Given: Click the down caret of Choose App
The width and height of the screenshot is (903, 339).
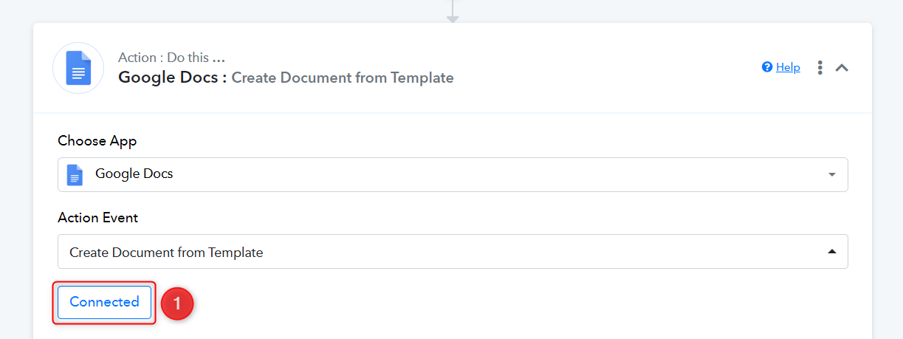Looking at the screenshot, I should coord(832,175).
